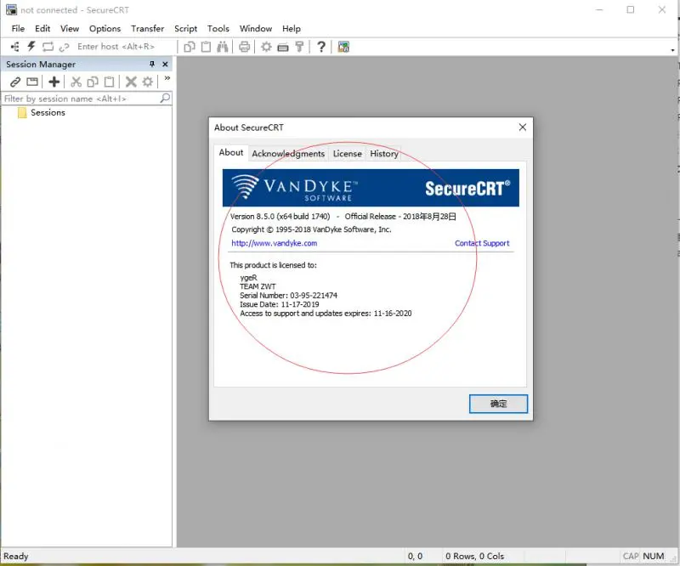Switch to the Acknowledgments tab
Viewport: 680px width, 566px height.
click(288, 154)
